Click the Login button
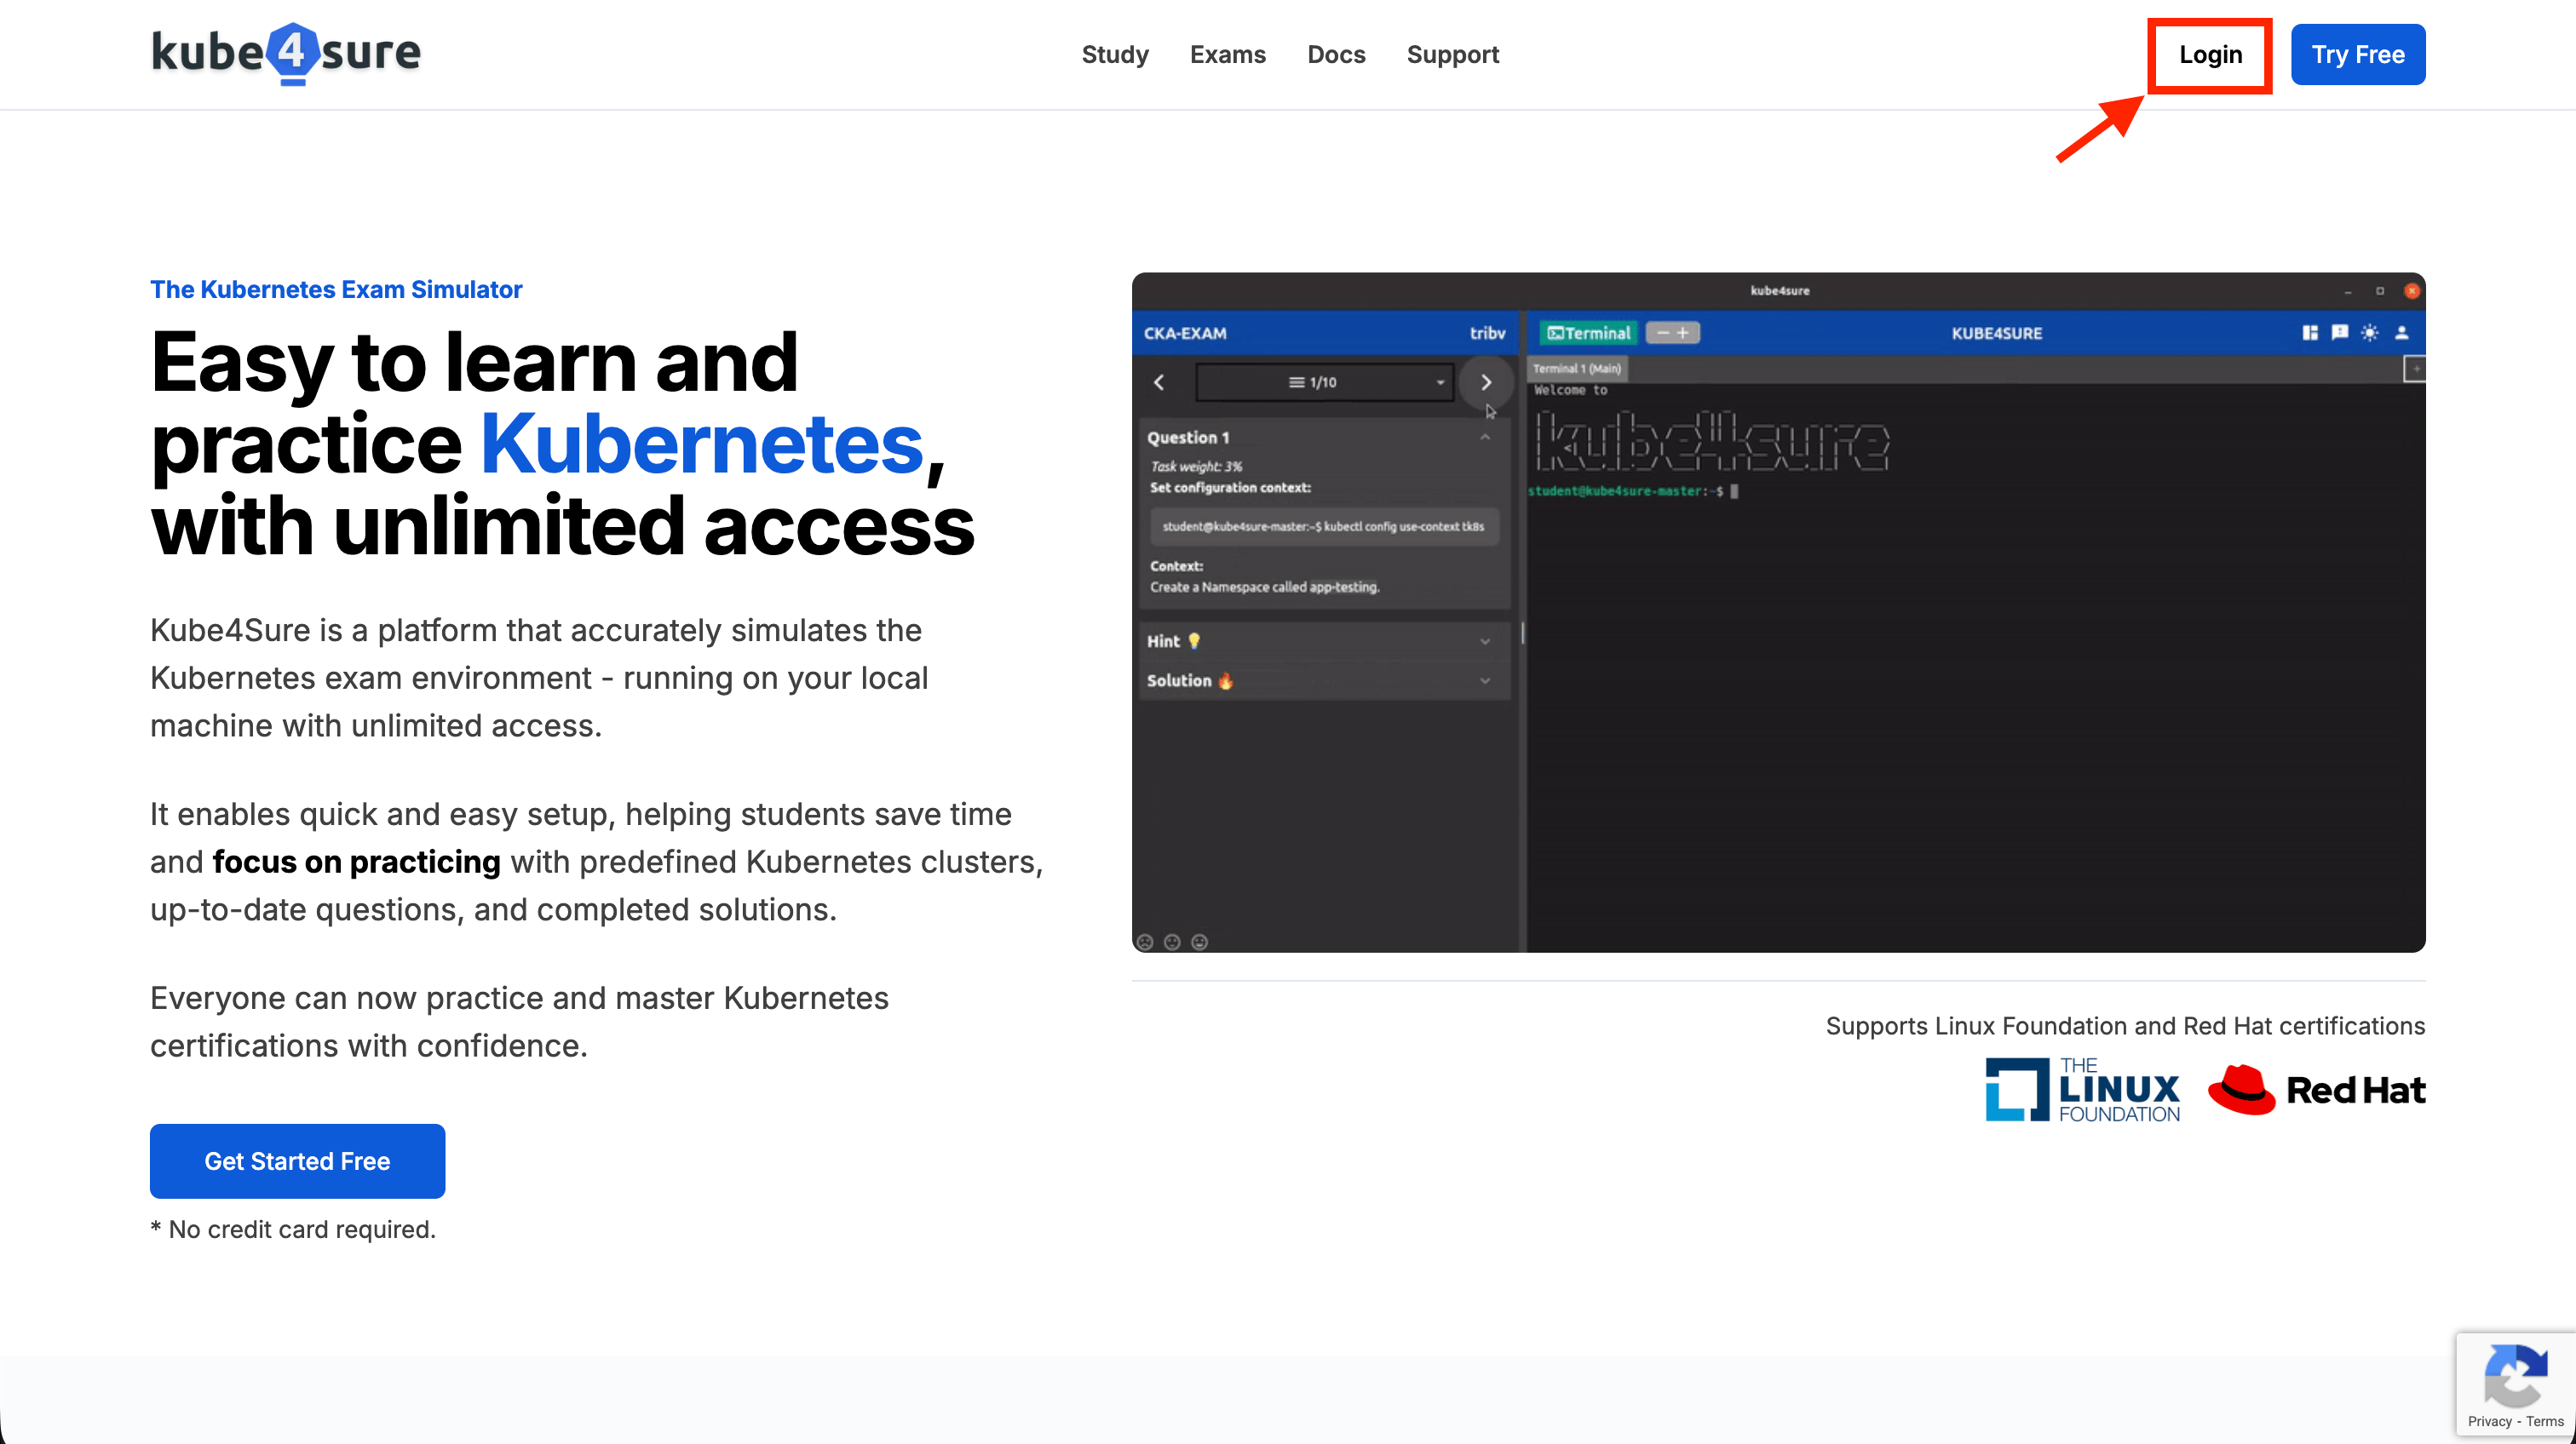 click(2210, 55)
